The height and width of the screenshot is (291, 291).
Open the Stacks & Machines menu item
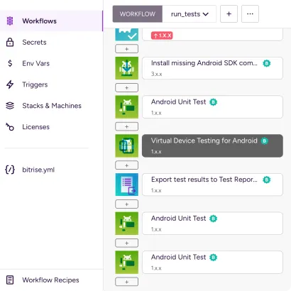51,106
